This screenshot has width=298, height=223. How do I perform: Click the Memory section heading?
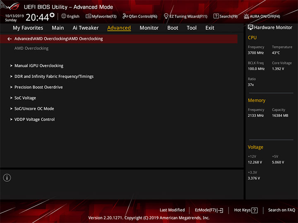tap(257, 100)
